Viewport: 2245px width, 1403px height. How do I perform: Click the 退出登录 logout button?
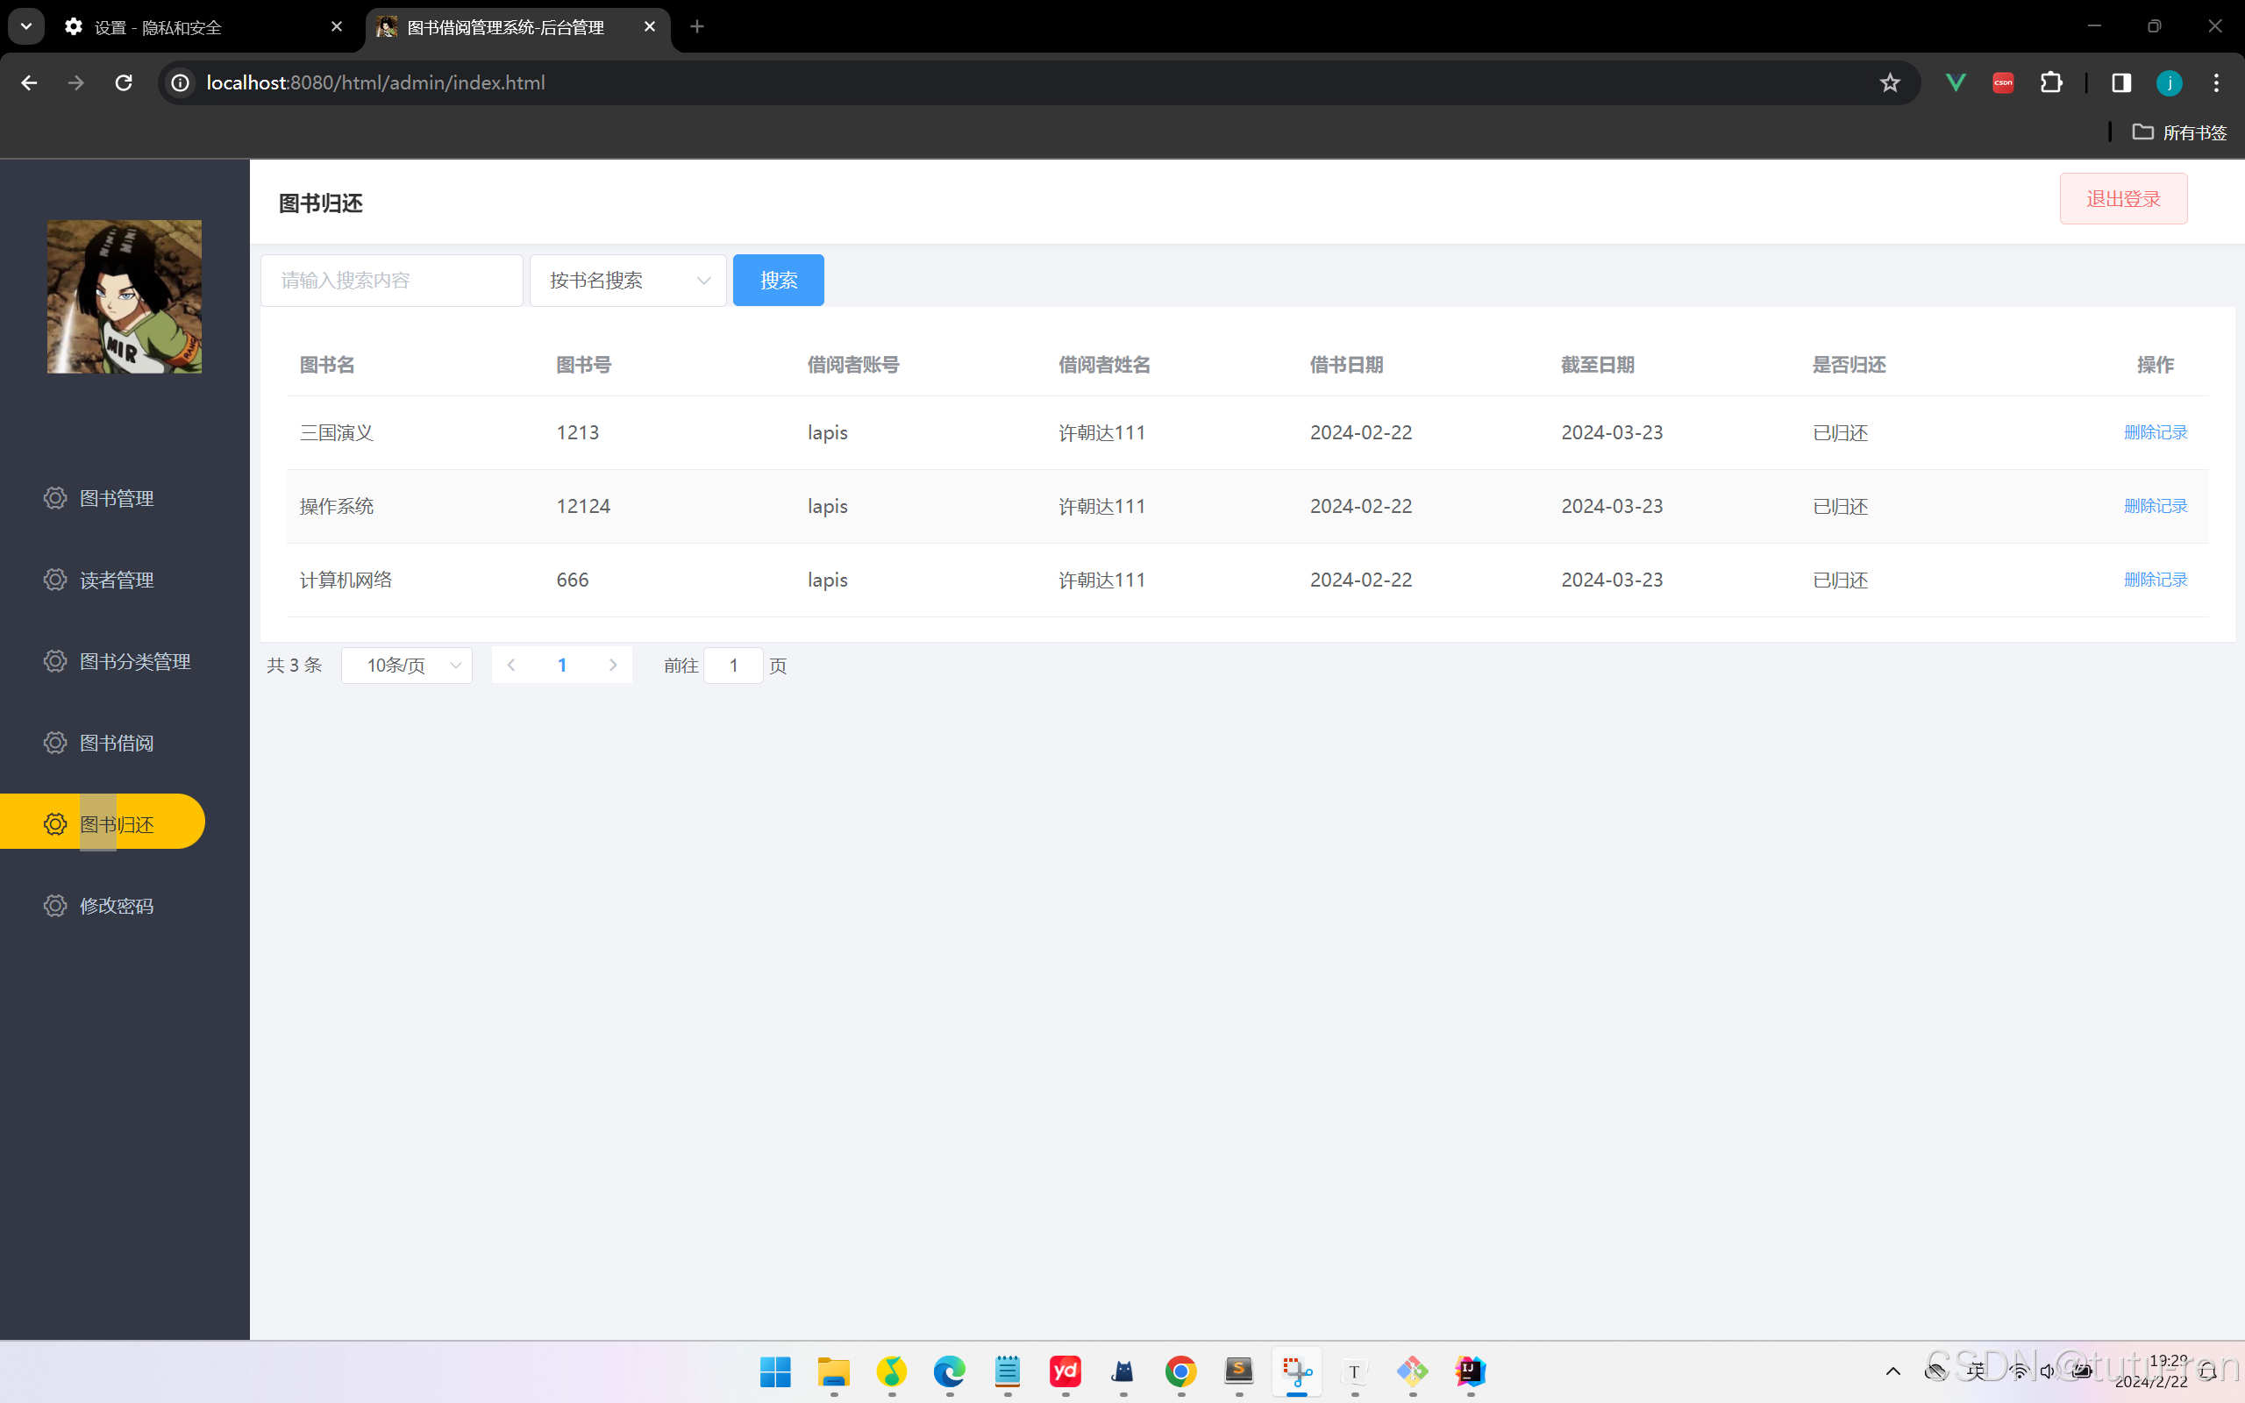pyautogui.click(x=2122, y=198)
